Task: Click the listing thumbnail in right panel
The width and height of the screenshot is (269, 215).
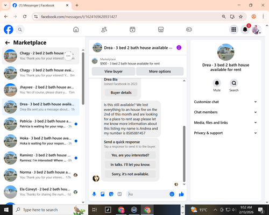Action: [x=225, y=52]
